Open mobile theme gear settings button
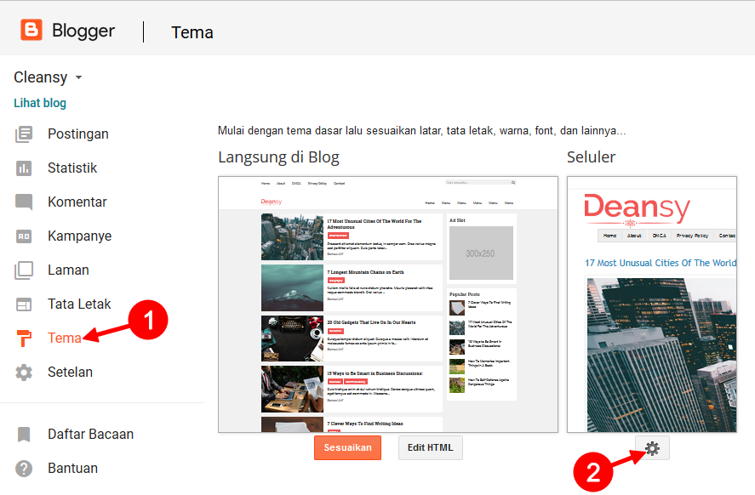 (652, 448)
